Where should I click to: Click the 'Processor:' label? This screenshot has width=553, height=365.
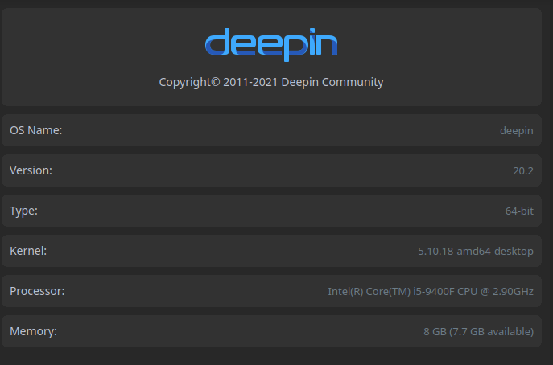pyautogui.click(x=37, y=291)
